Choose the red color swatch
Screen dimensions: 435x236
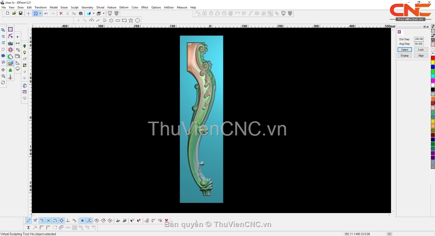click(432, 58)
